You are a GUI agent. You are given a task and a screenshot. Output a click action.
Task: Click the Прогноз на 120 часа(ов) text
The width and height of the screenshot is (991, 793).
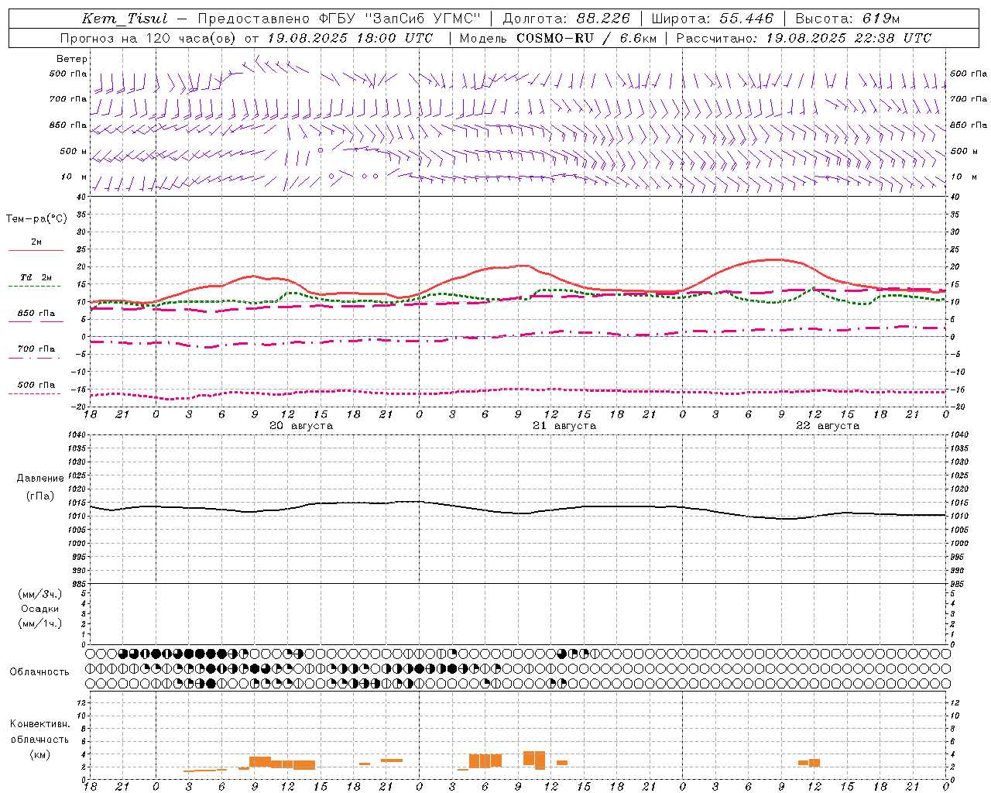(149, 38)
